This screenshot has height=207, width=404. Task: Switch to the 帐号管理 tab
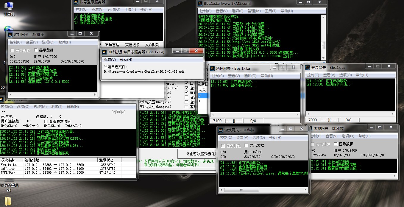click(x=112, y=45)
